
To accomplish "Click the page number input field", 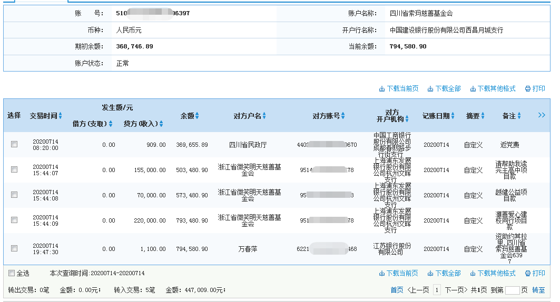I will [512, 290].
